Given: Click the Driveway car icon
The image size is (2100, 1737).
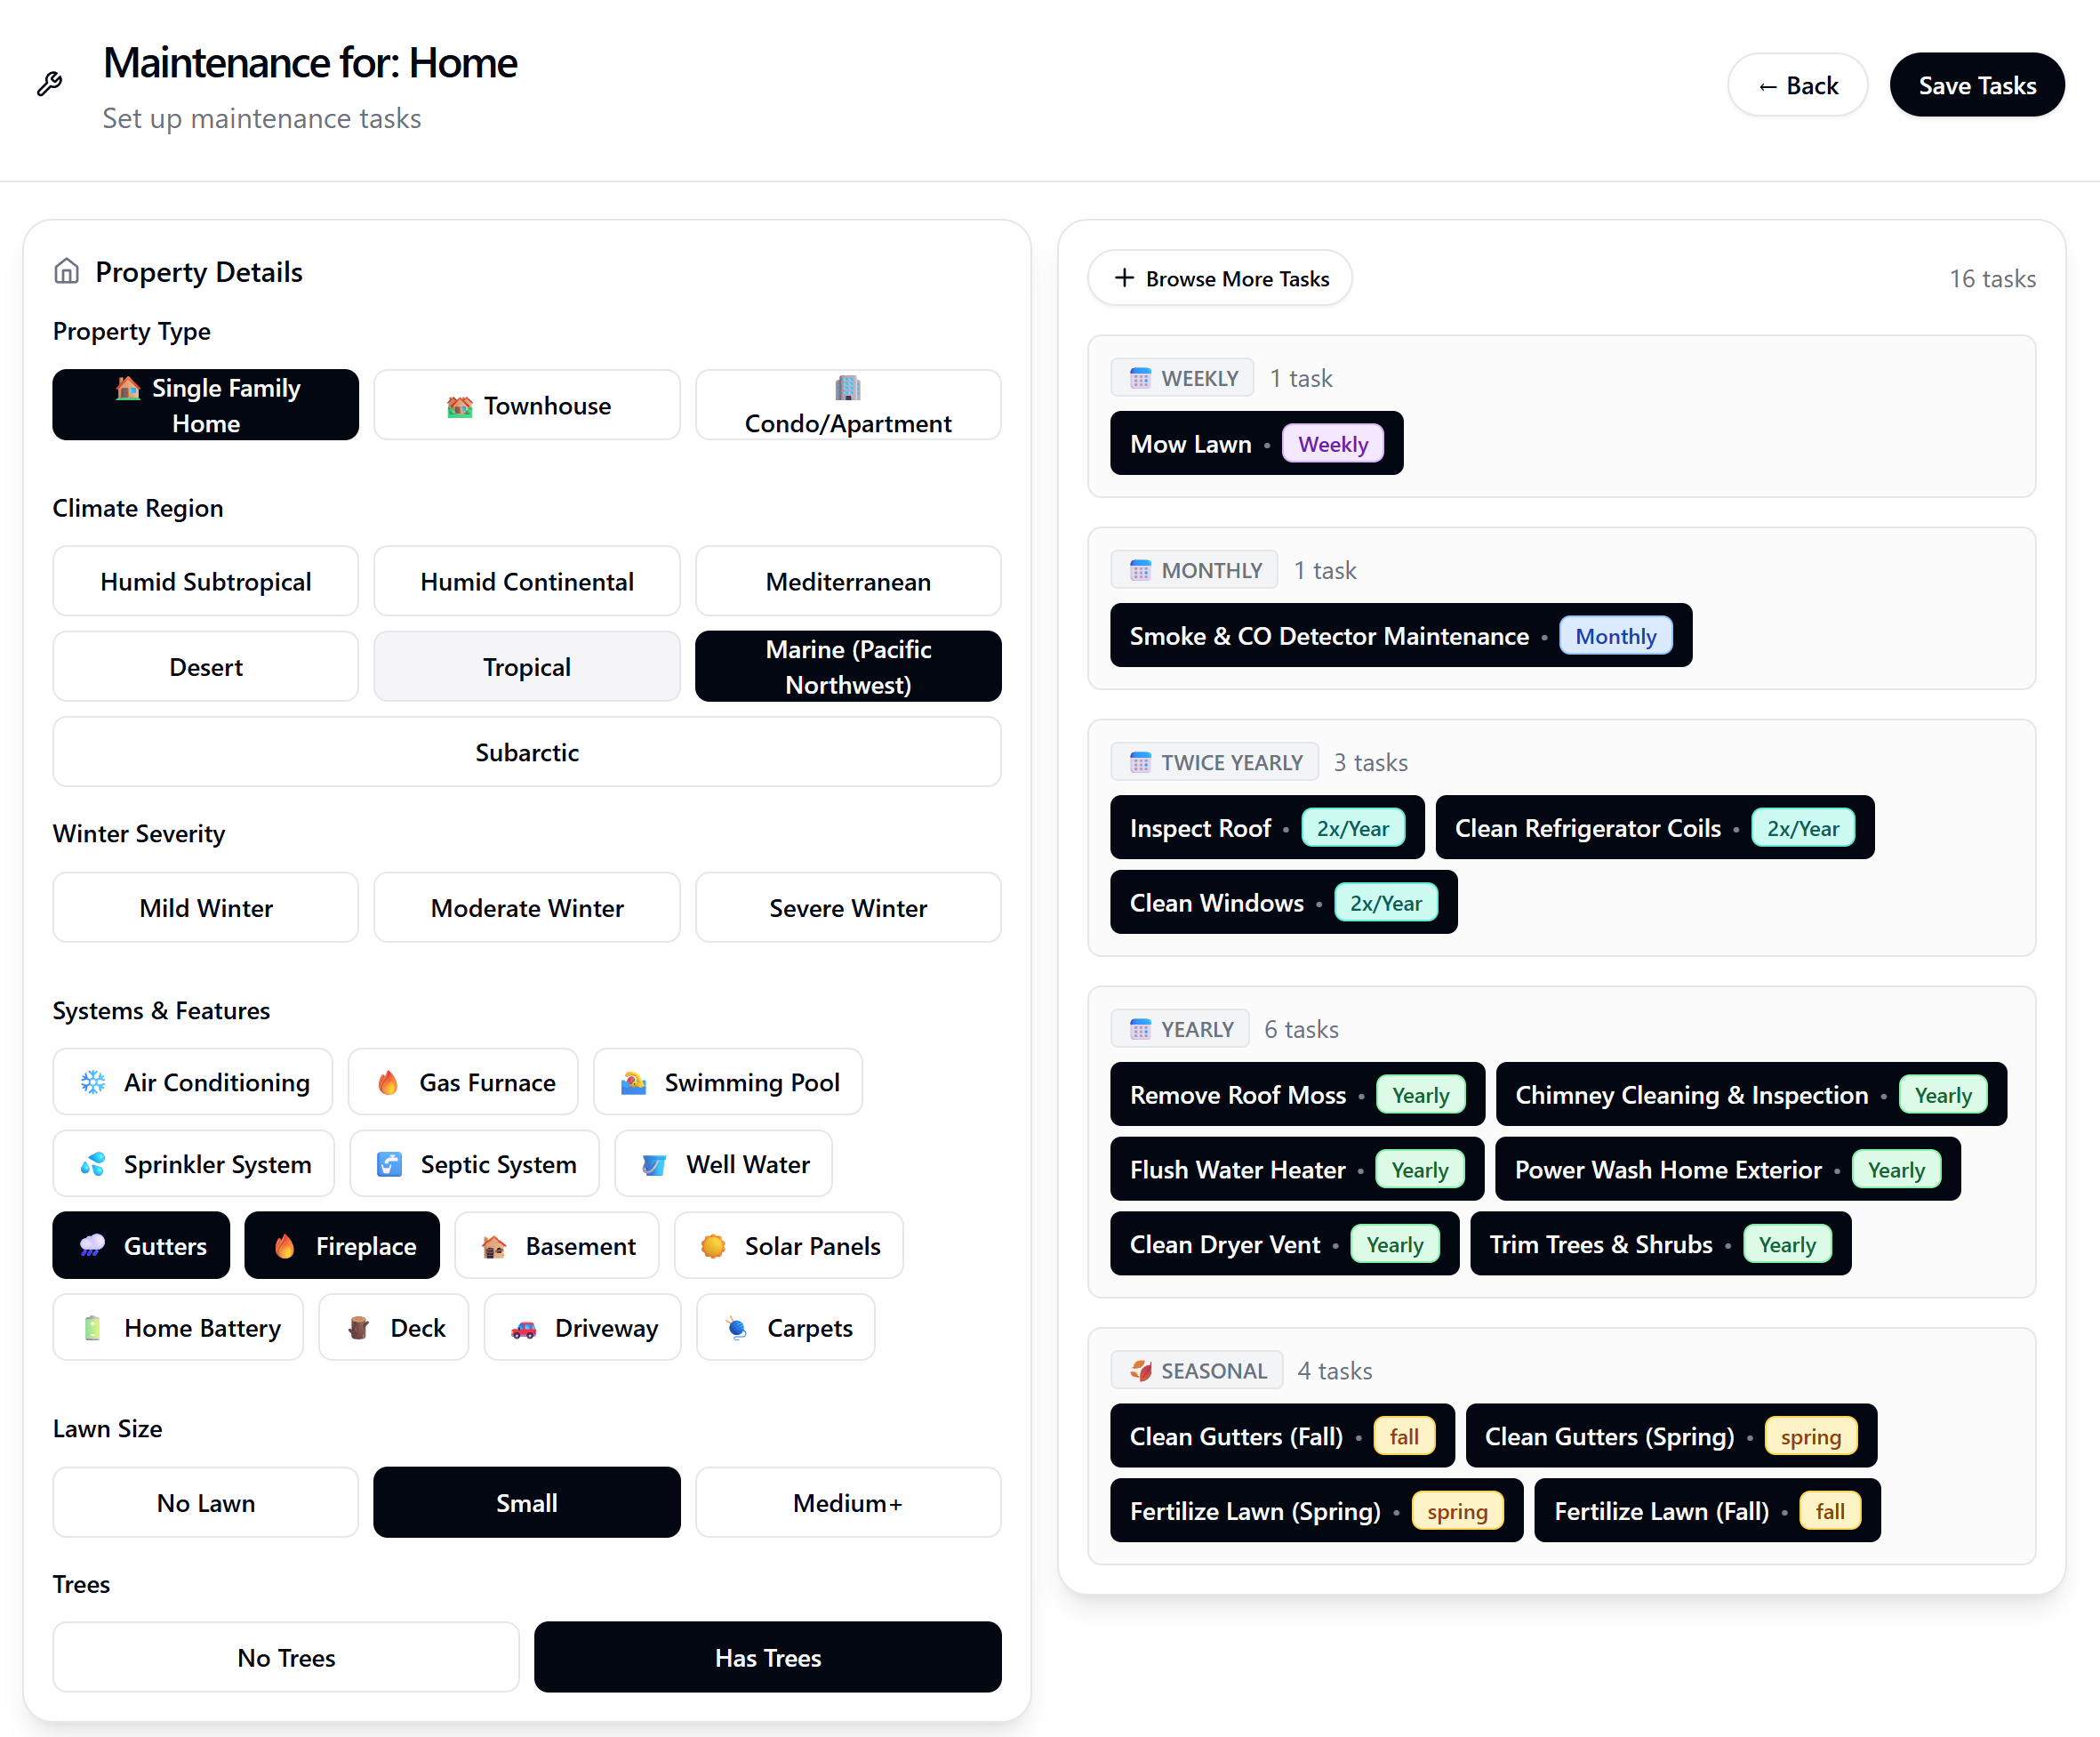Looking at the screenshot, I should [523, 1328].
